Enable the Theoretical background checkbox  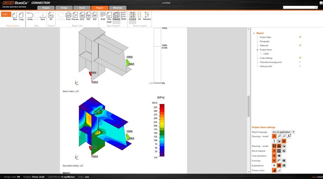tap(300, 62)
